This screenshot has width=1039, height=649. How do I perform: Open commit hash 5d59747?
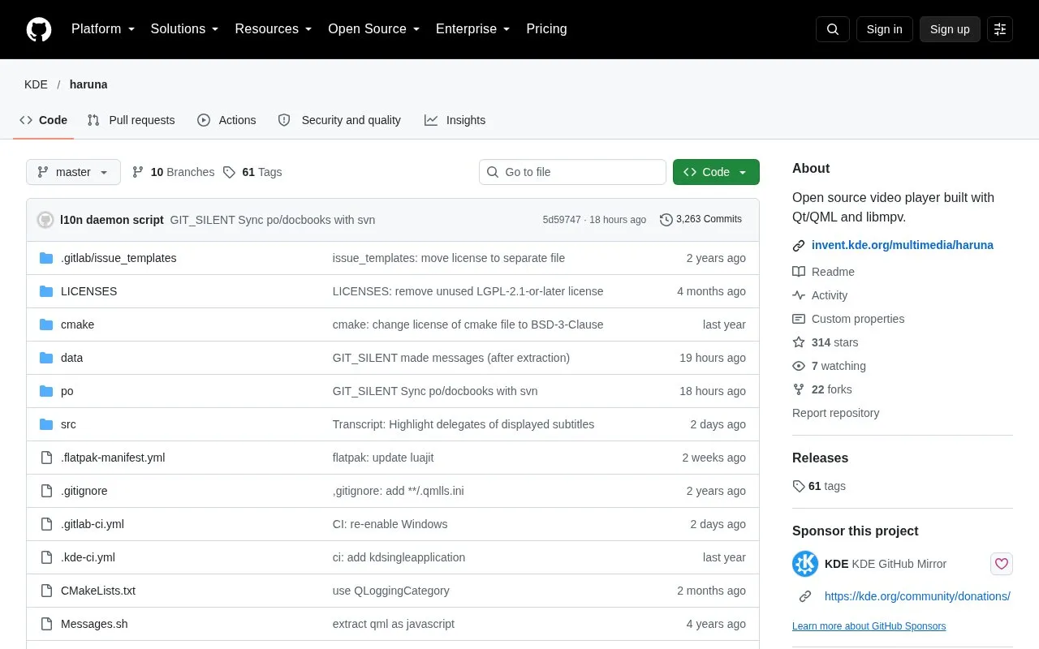(562, 220)
